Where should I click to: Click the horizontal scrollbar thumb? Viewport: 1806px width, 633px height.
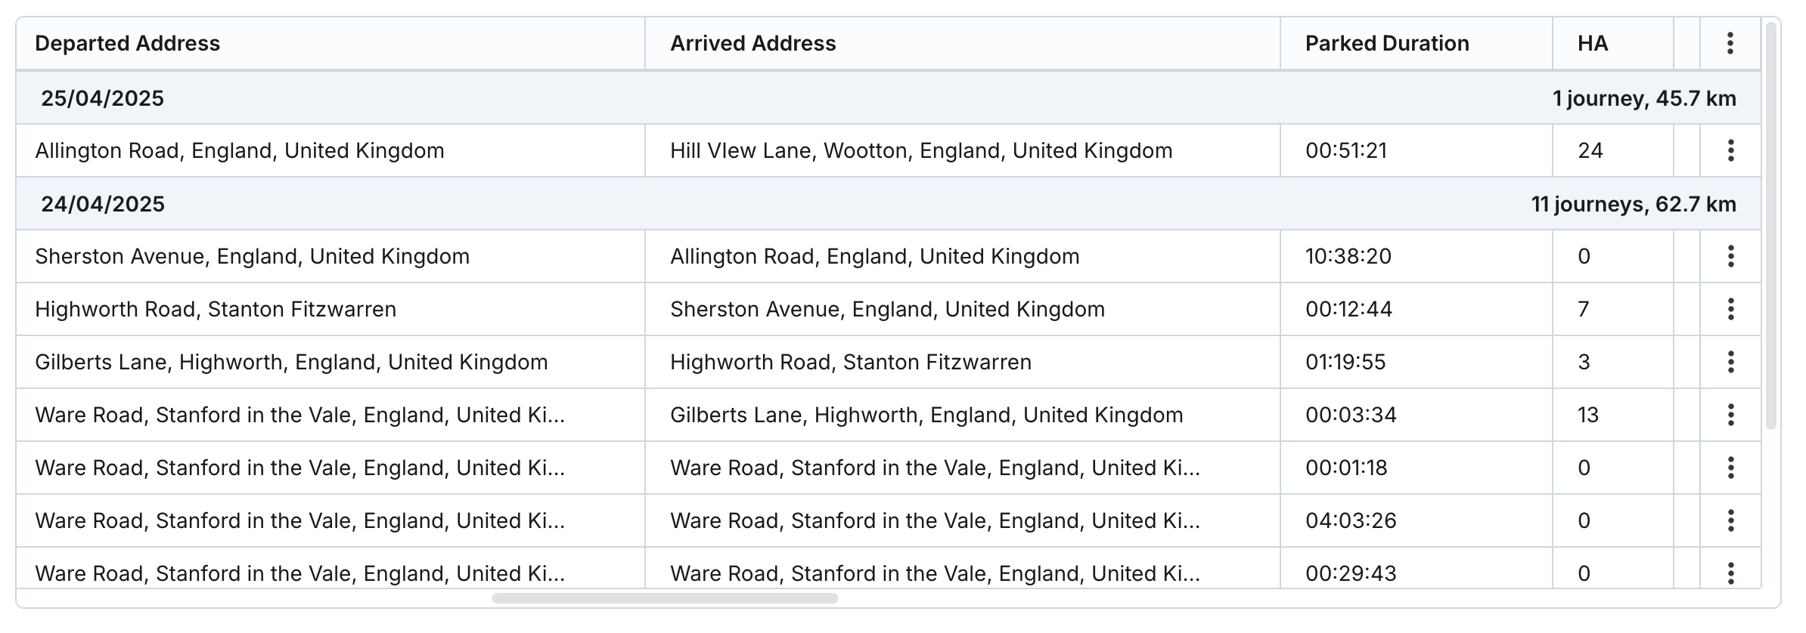click(664, 598)
